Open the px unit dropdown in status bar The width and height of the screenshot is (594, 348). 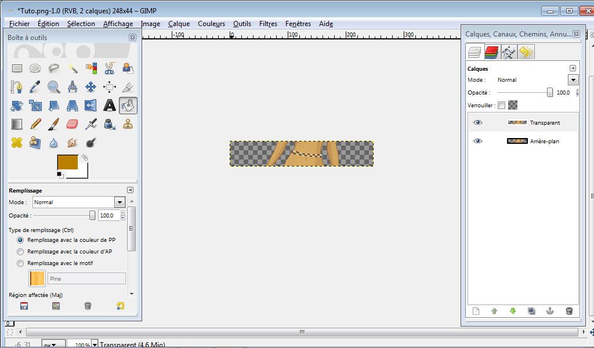(x=53, y=345)
